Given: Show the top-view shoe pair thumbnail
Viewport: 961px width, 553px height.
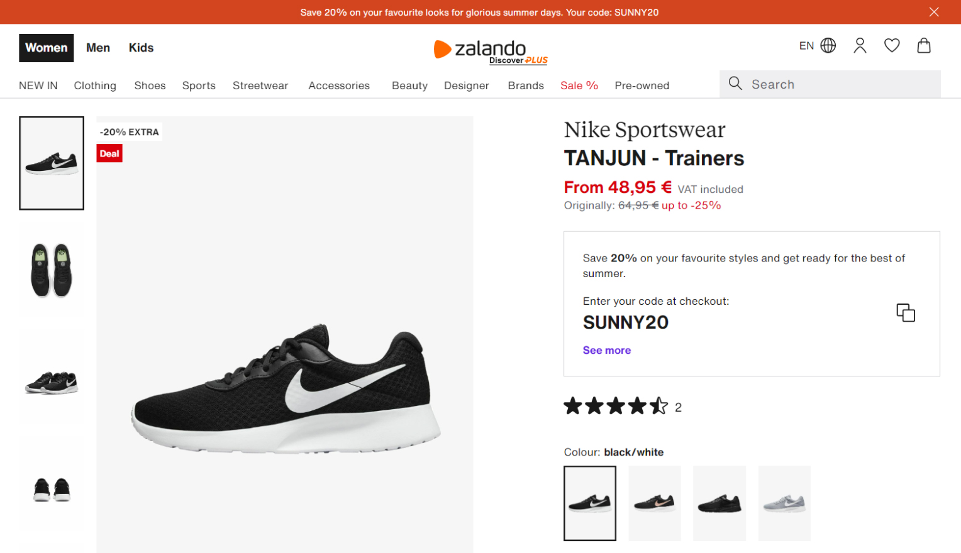Looking at the screenshot, I should 52,270.
